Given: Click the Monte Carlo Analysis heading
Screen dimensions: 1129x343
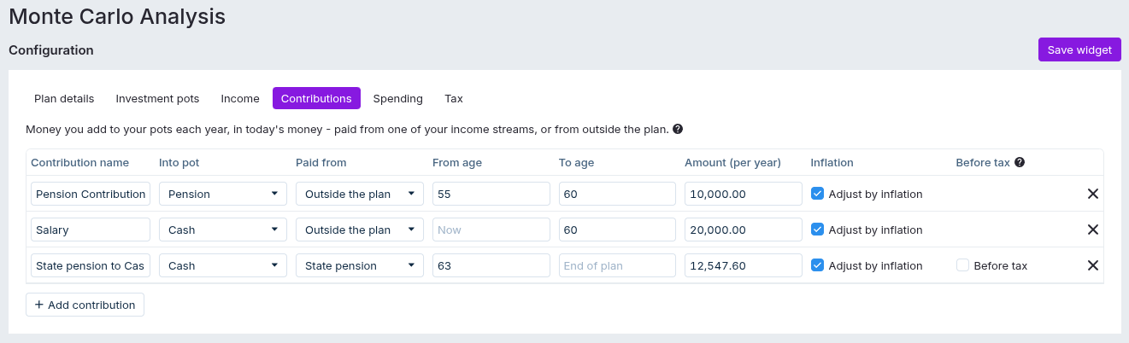Looking at the screenshot, I should coord(117,16).
